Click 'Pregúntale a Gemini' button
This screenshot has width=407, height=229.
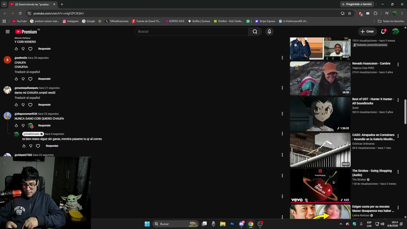pyautogui.click(x=356, y=4)
